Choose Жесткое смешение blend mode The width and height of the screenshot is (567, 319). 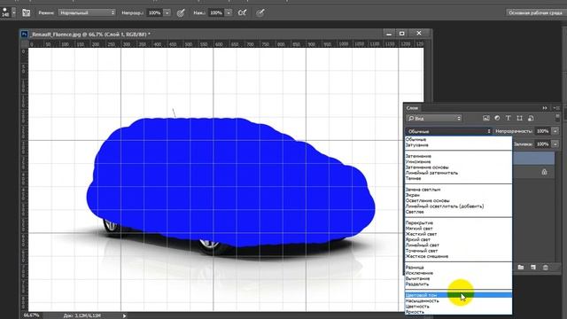(x=458, y=256)
